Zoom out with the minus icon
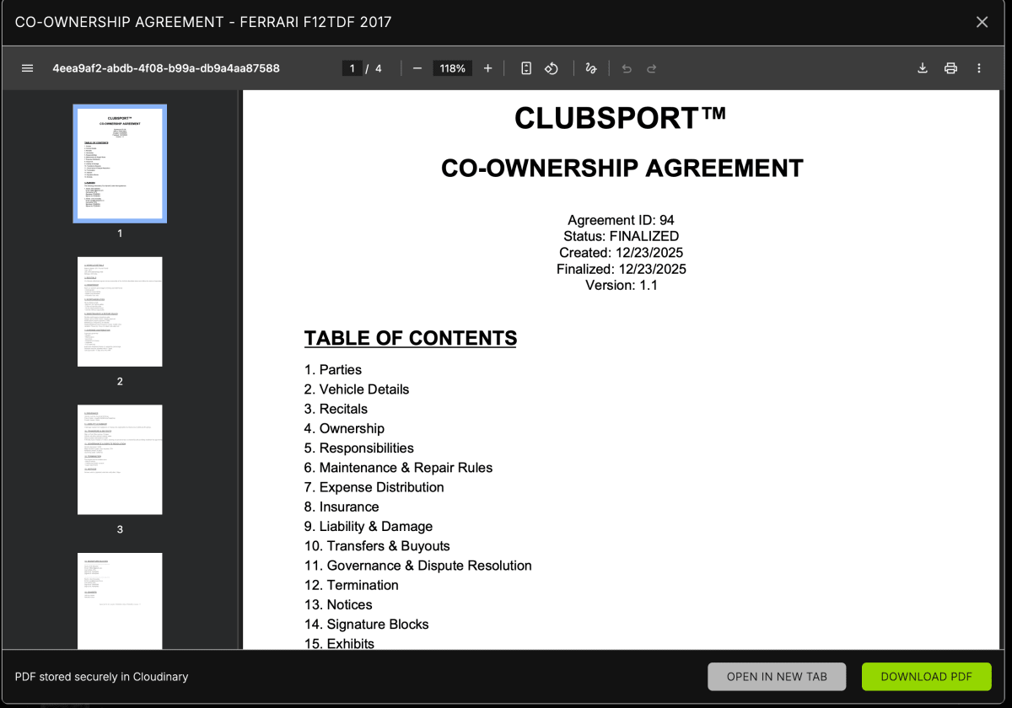Viewport: 1012px width, 708px height. (x=417, y=68)
